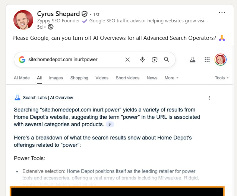The width and height of the screenshot is (237, 196).
Task: Open Search Labs flask icon in header
Action: 193,60
